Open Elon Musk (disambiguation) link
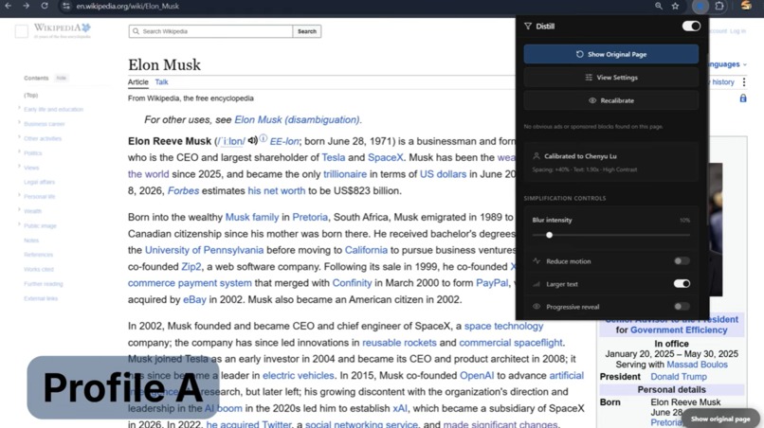The image size is (764, 428). (298, 119)
